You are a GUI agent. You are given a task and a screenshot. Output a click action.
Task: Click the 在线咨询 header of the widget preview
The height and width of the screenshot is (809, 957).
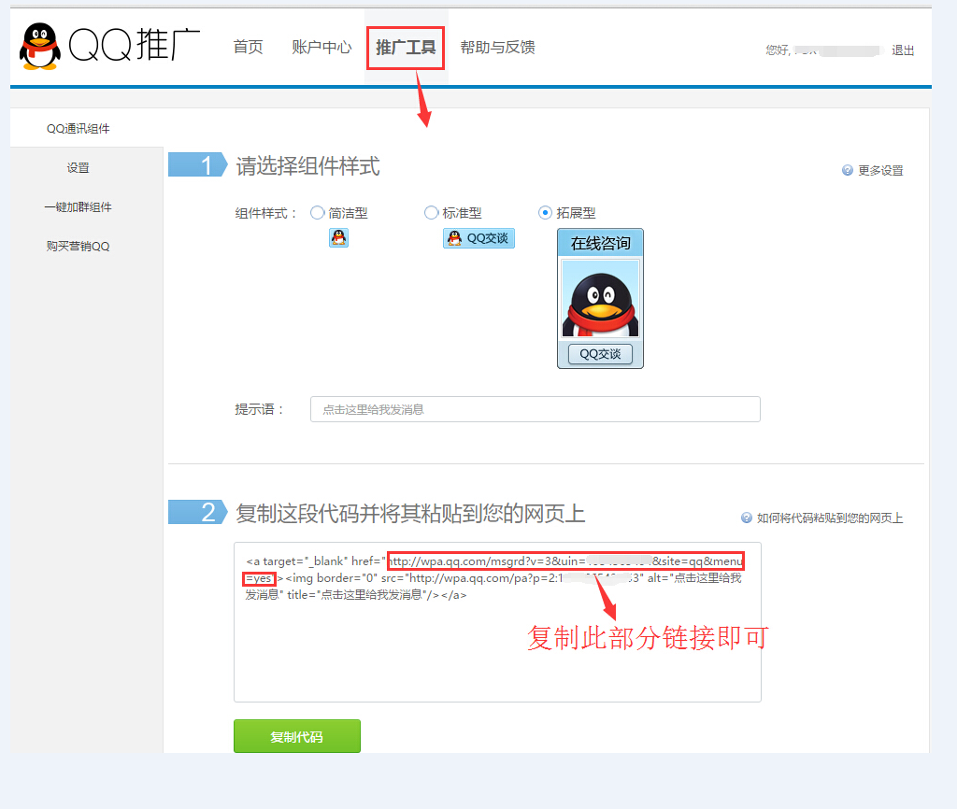[x=601, y=244]
